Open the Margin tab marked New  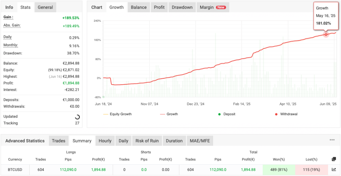coord(213,7)
